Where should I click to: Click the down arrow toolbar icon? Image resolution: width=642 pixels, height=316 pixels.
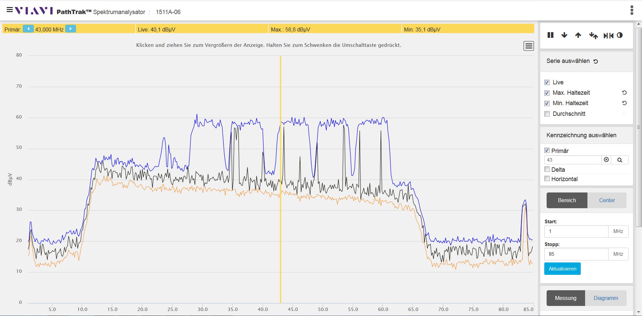coord(564,35)
